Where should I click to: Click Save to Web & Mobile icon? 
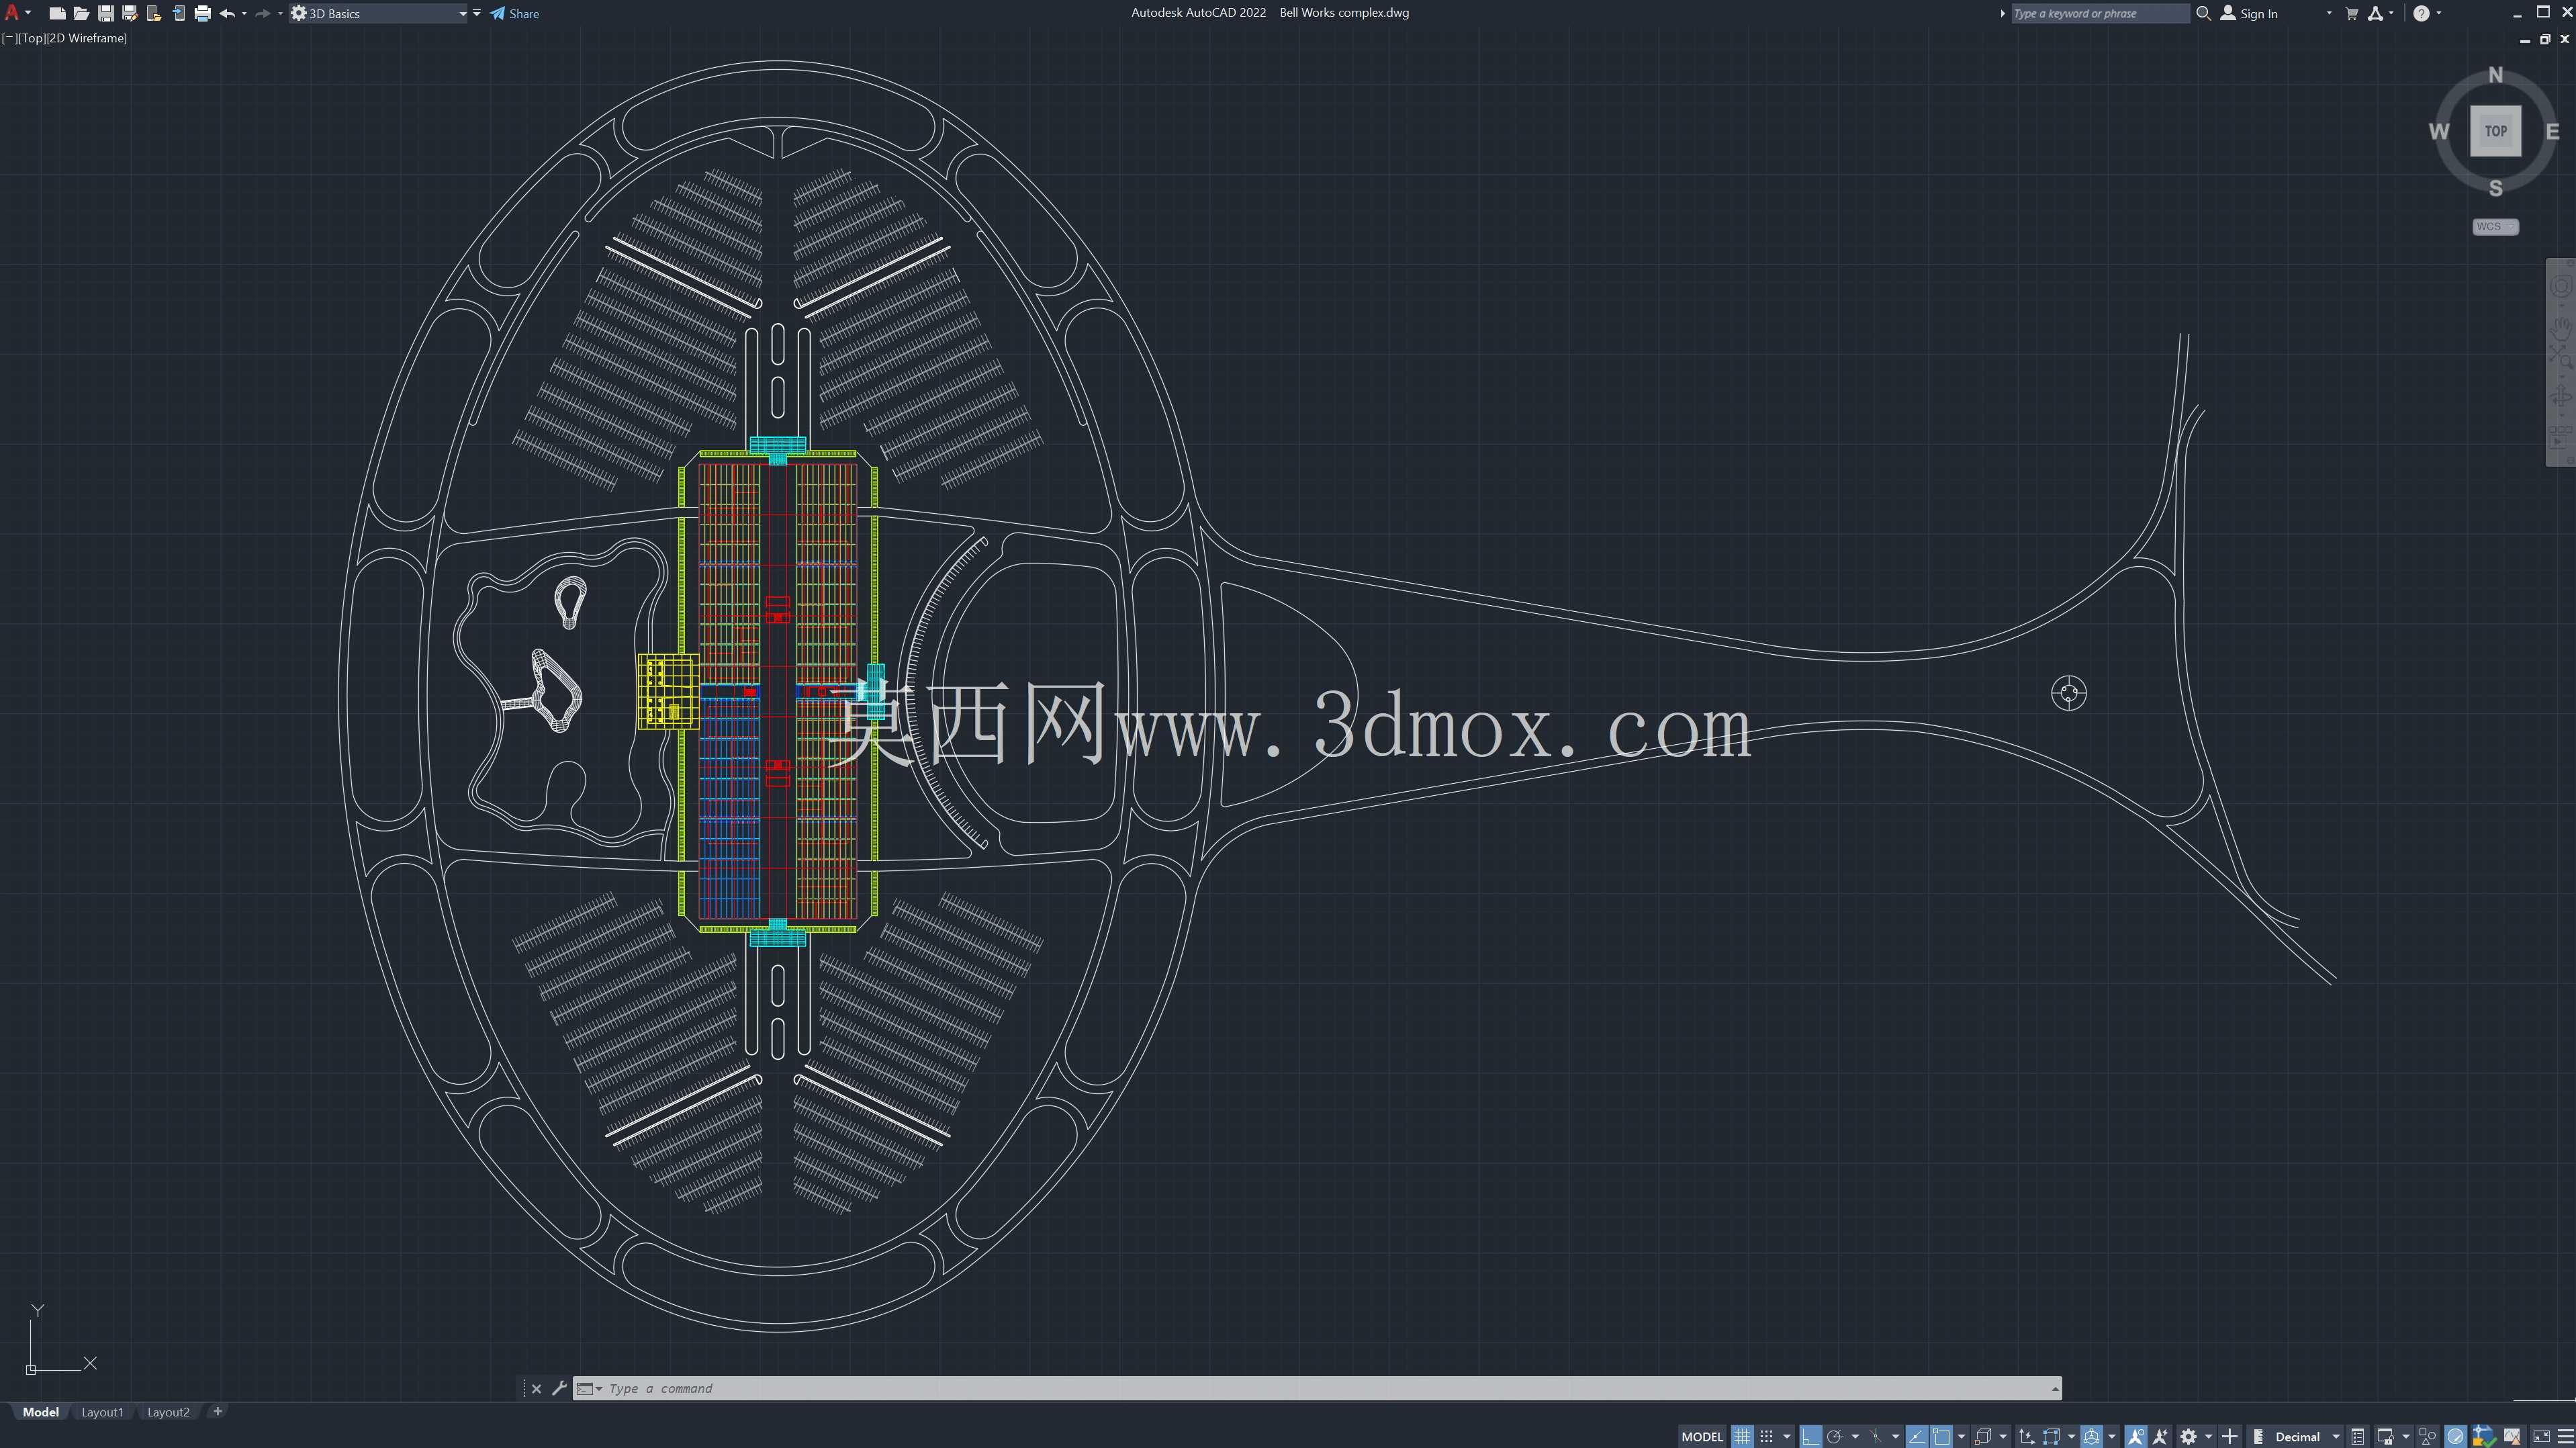coord(178,13)
